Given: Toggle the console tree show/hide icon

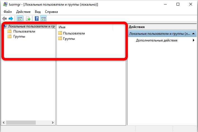Looking at the screenshot, I should pyautogui.click(x=20, y=18).
